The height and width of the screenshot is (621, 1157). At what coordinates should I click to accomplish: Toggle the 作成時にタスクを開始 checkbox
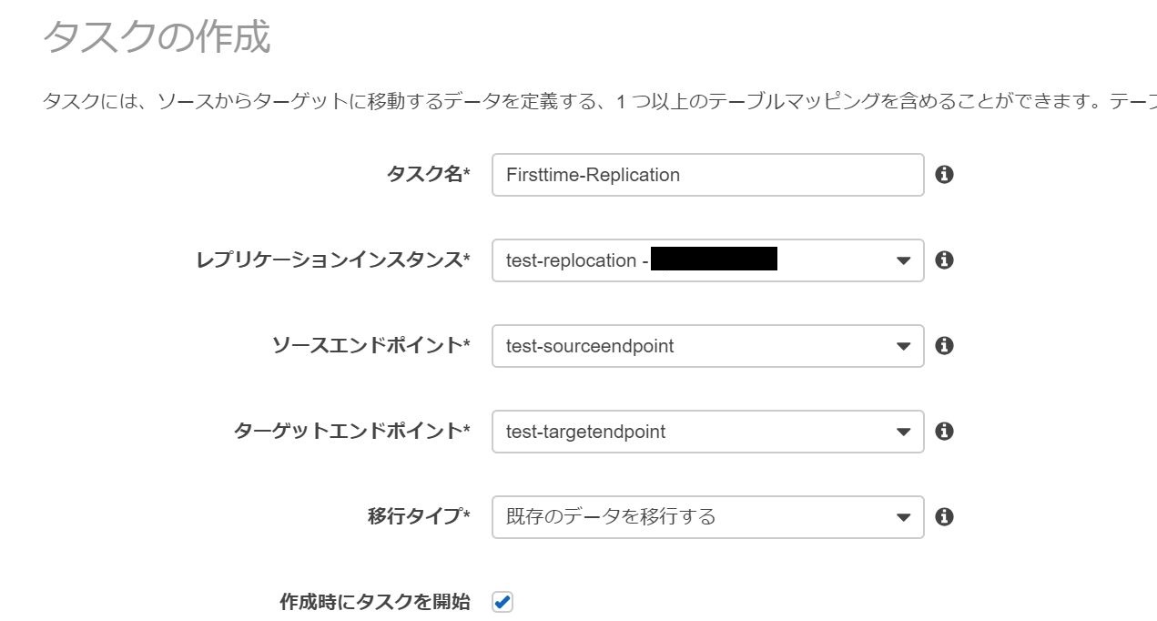[502, 602]
